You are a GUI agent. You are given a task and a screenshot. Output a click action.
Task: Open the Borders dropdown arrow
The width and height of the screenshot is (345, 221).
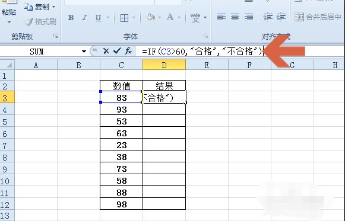[134, 17]
